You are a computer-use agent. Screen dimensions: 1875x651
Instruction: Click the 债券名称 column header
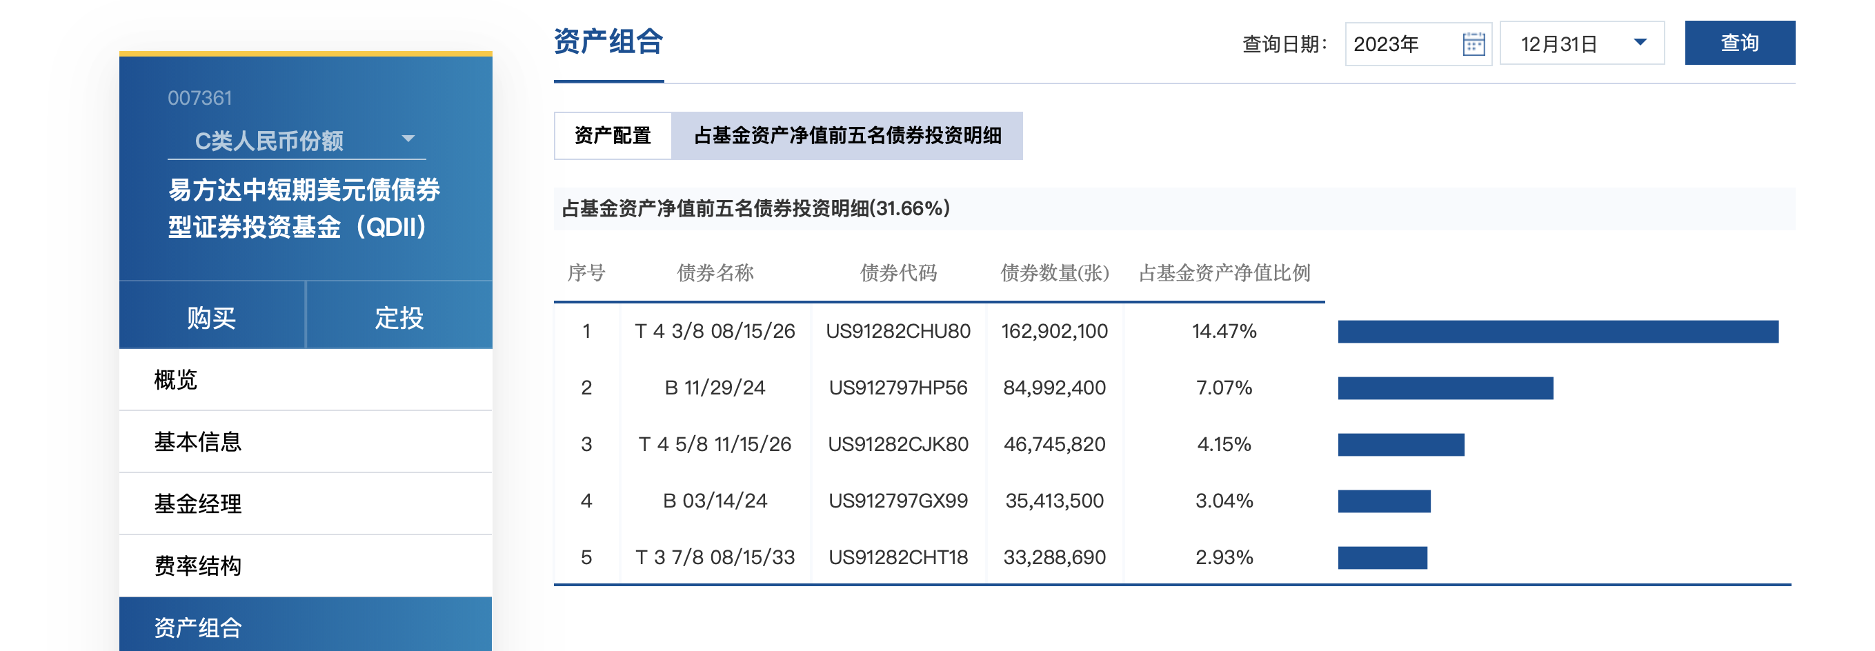715,273
